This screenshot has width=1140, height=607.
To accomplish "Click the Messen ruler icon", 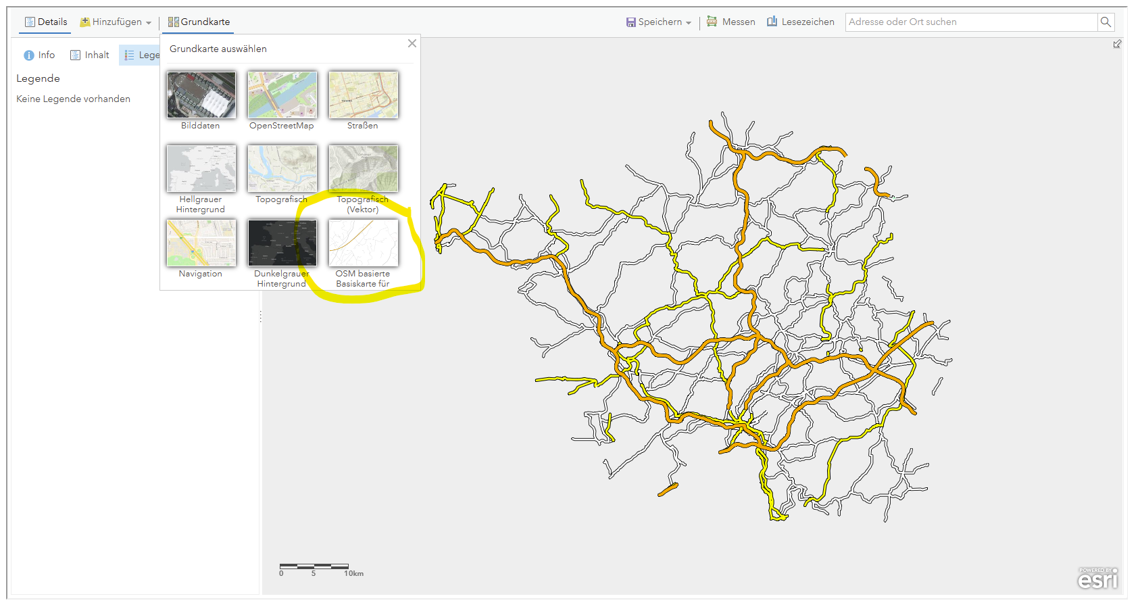I will coord(712,22).
